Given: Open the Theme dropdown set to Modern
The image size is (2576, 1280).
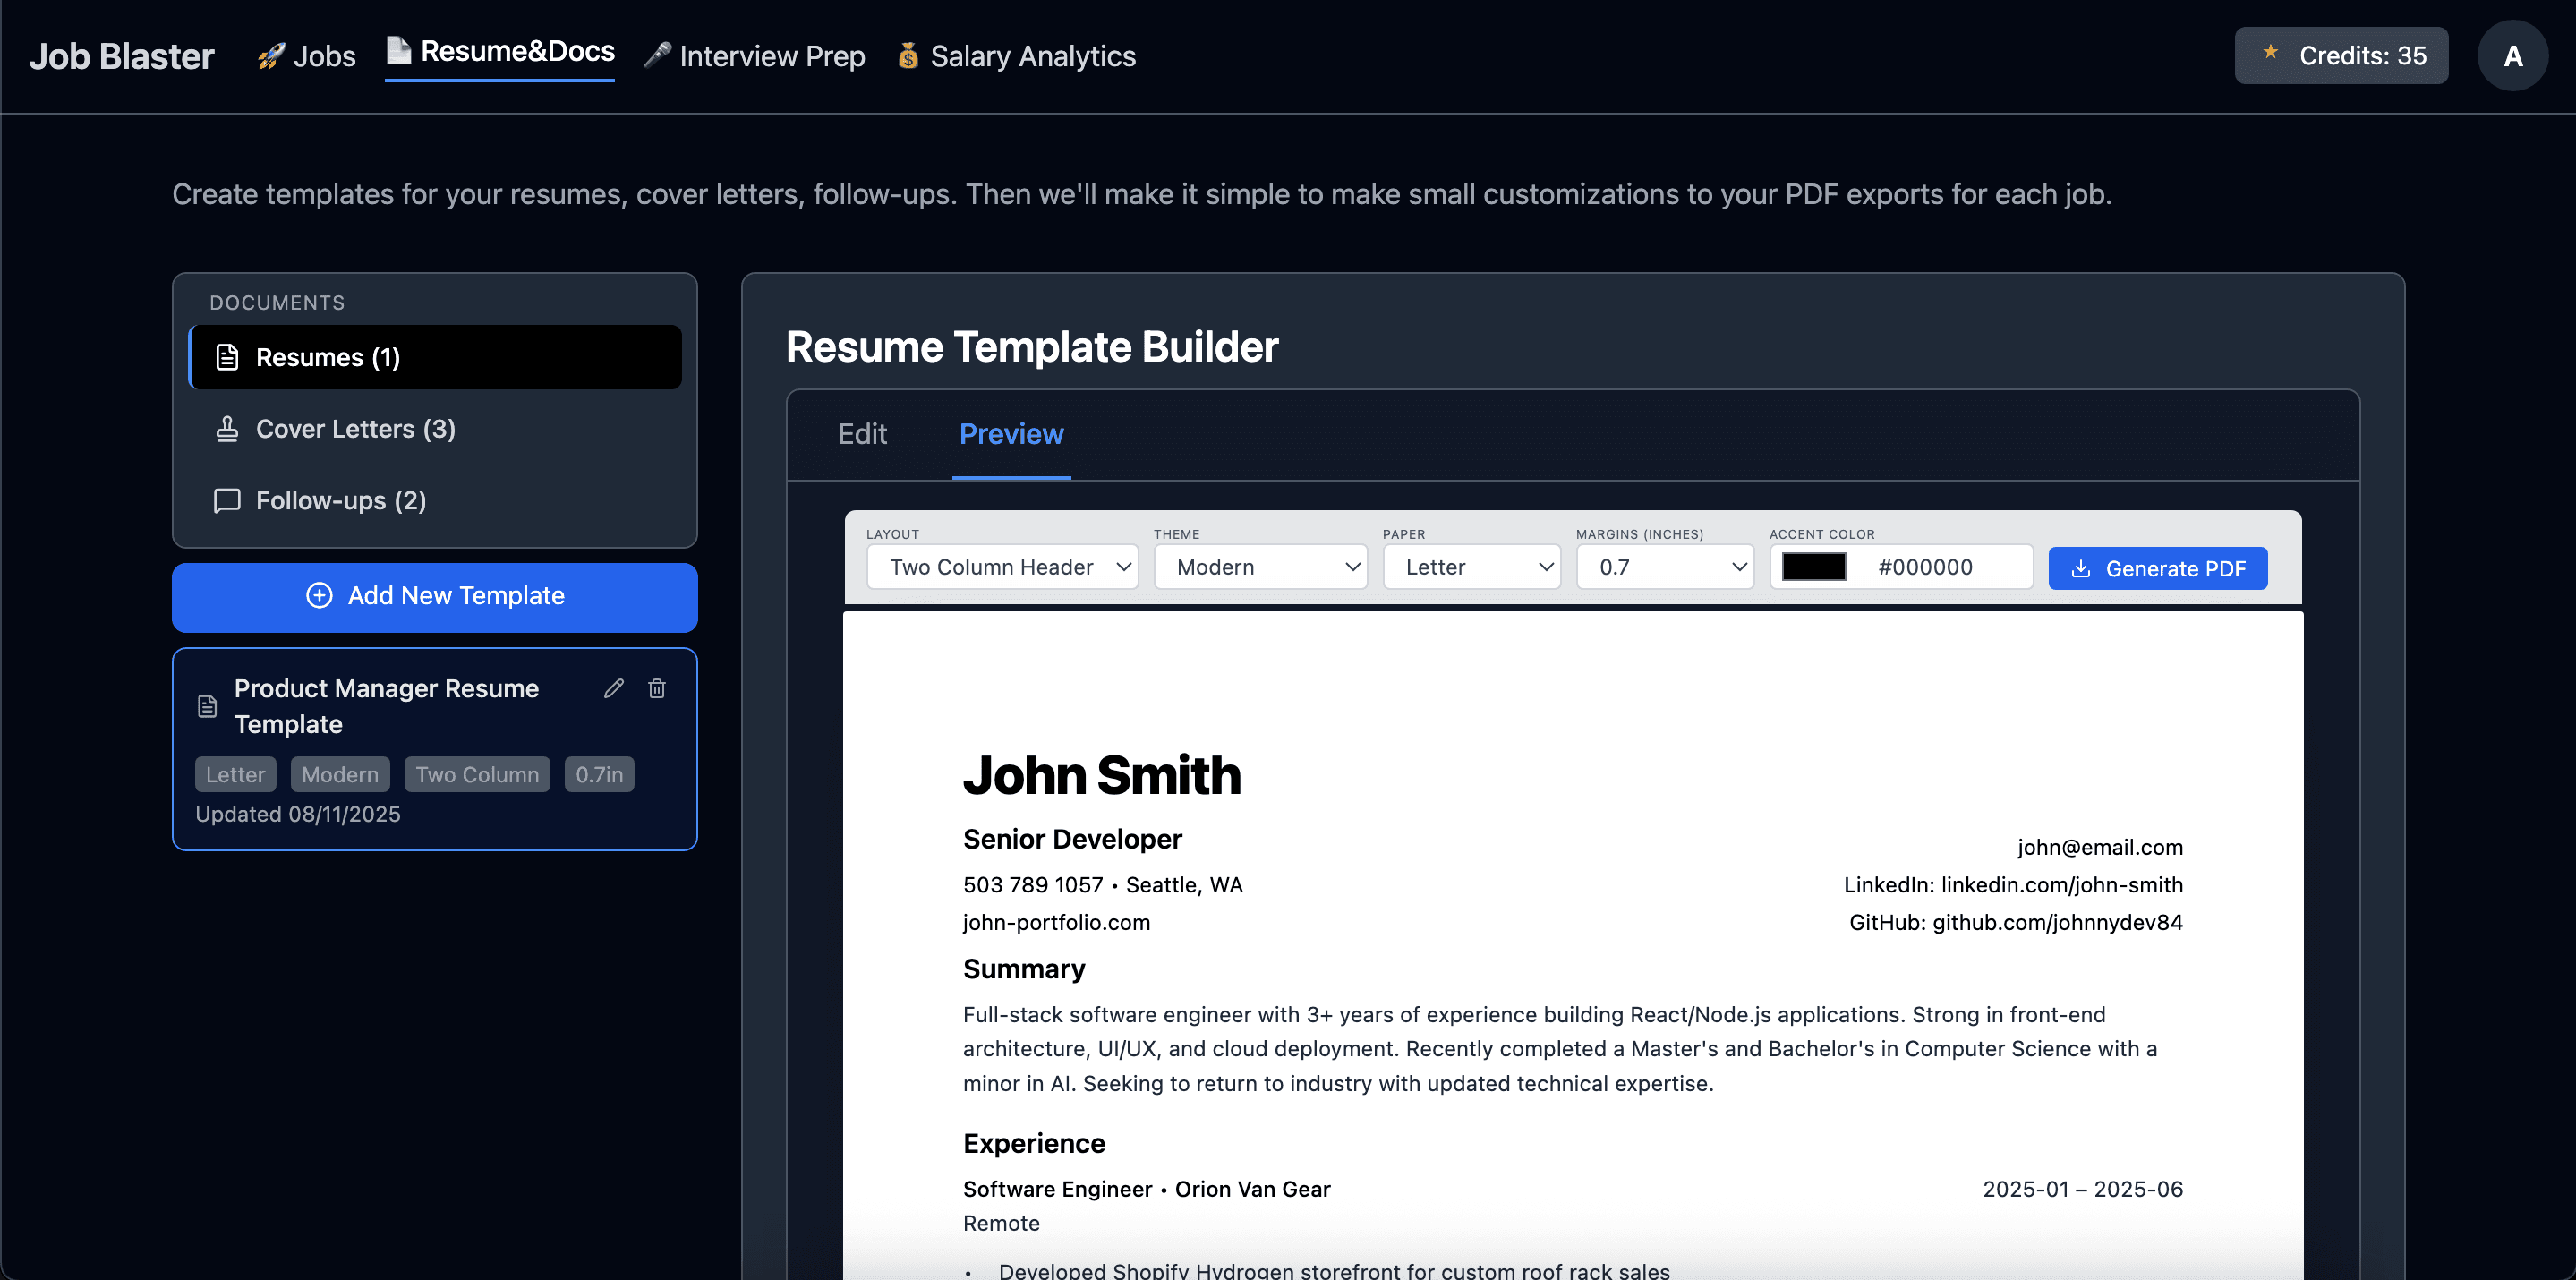Looking at the screenshot, I should click(1260, 567).
